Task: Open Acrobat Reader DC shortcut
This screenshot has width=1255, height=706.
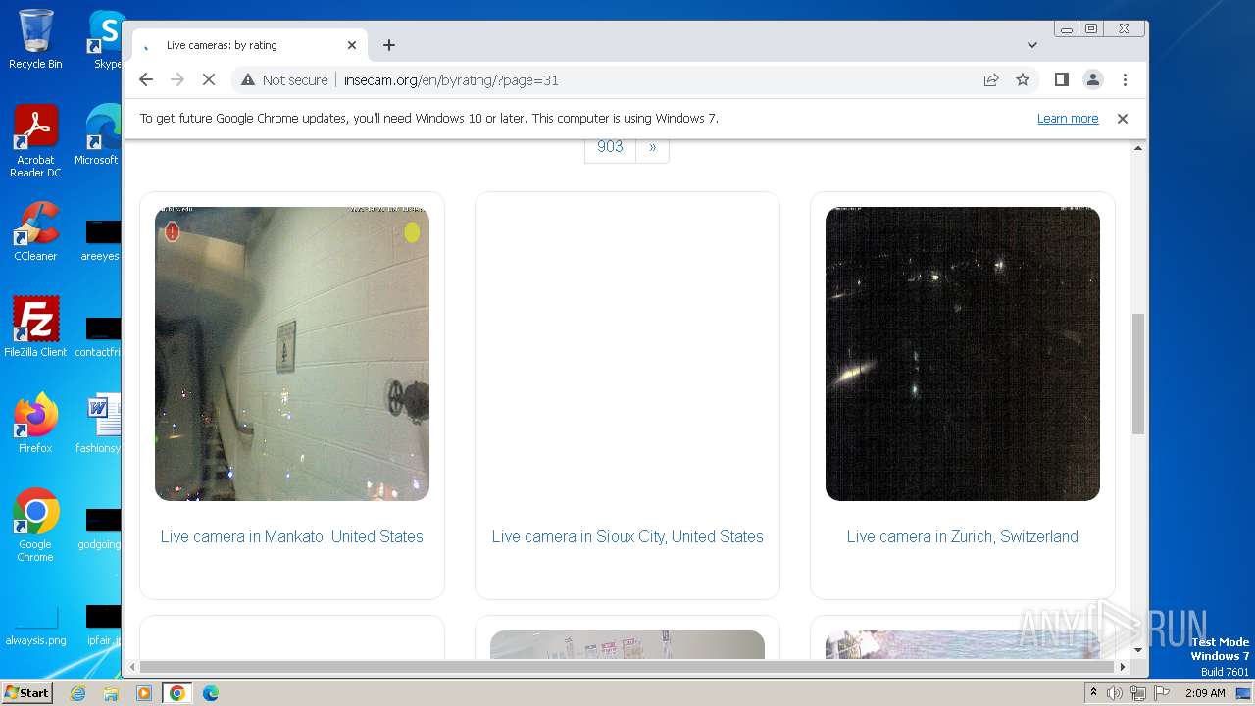Action: (35, 141)
